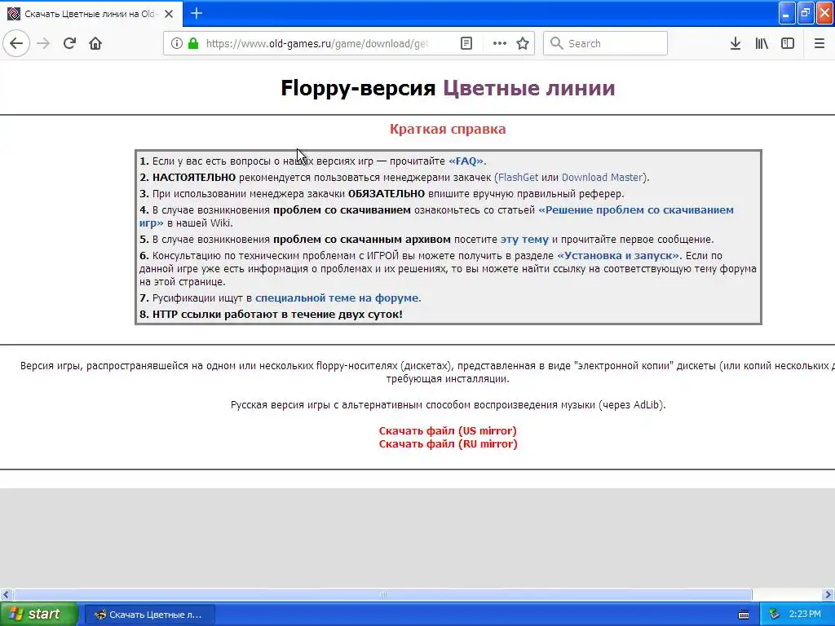Minimize the browser window
This screenshot has height=626, width=835.
coord(787,13)
